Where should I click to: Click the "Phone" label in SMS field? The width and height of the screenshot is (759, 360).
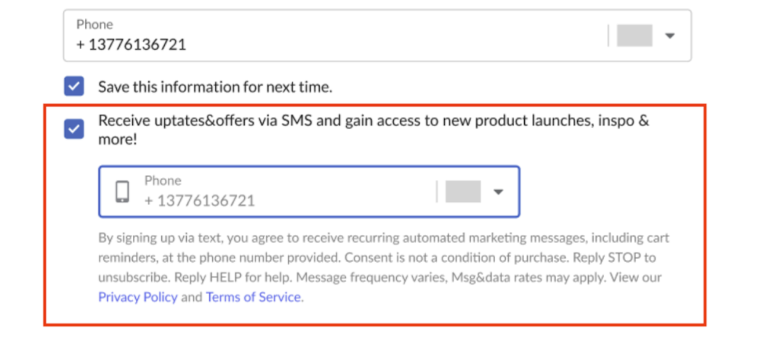tap(163, 180)
